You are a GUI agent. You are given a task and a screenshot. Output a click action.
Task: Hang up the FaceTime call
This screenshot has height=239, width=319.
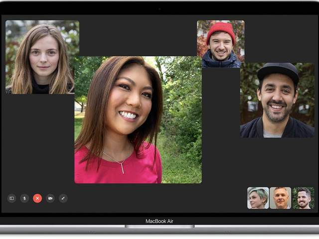click(x=37, y=198)
